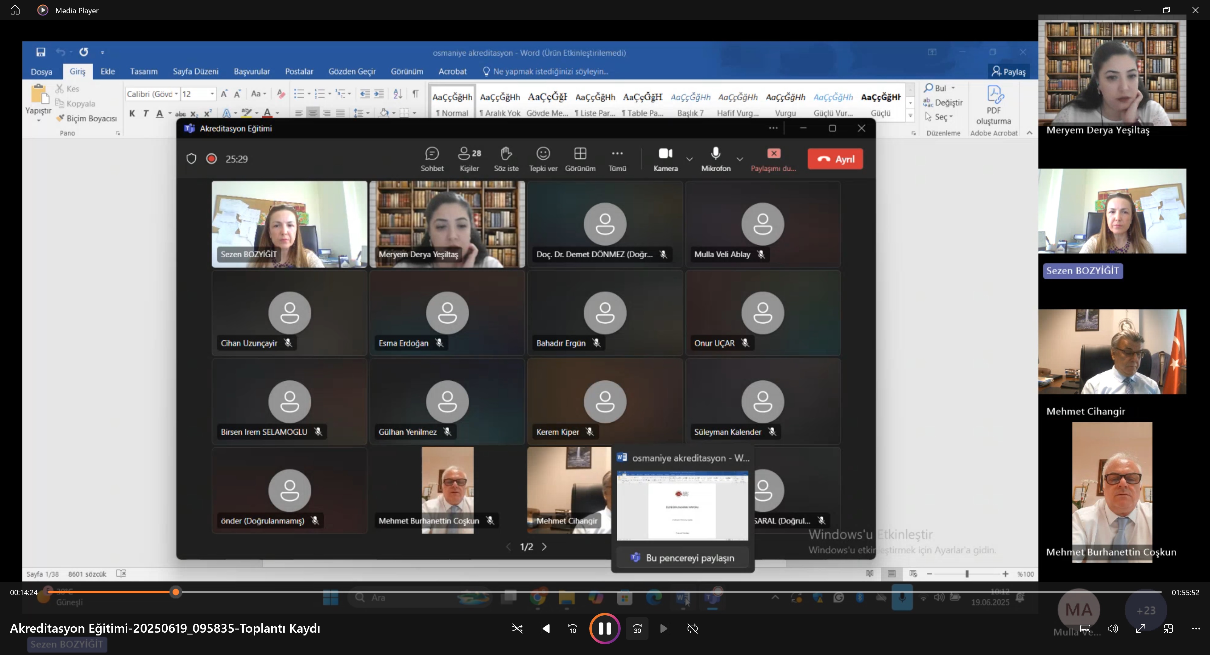This screenshot has width=1210, height=655.
Task: Open Sohbet chat in Teams meeting
Action: 432,159
